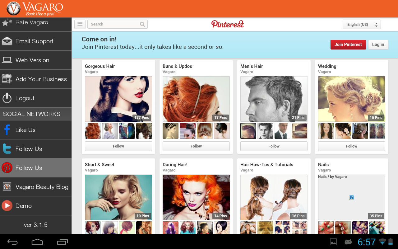Image resolution: width=398 pixels, height=249 pixels.
Task: Open Hair How-Tos & Tutorials board title
Action: tap(267, 165)
